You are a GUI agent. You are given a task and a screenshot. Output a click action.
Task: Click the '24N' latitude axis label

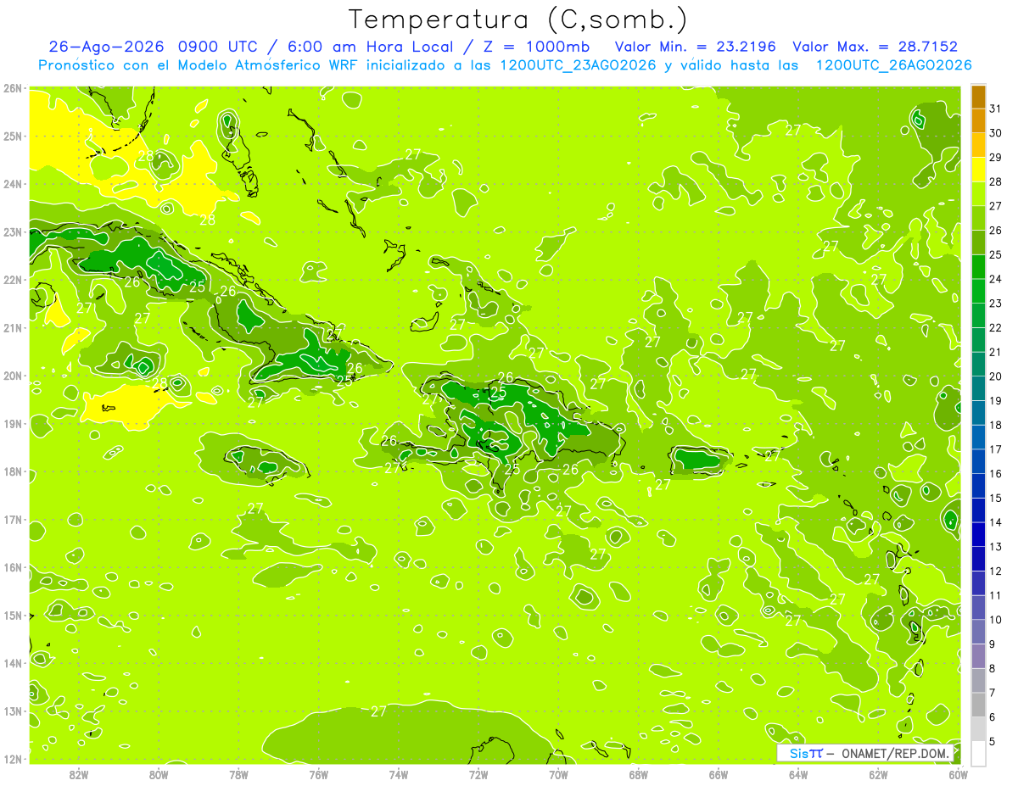click(x=13, y=184)
